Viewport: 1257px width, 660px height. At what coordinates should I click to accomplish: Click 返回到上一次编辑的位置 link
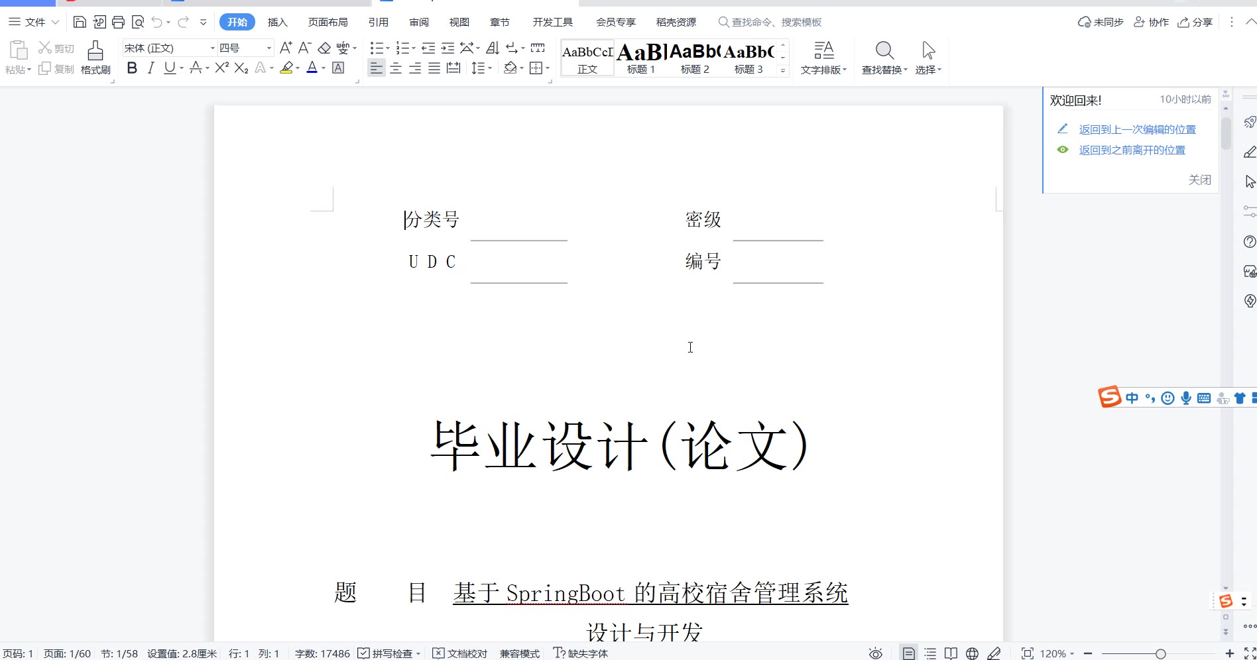point(1138,130)
